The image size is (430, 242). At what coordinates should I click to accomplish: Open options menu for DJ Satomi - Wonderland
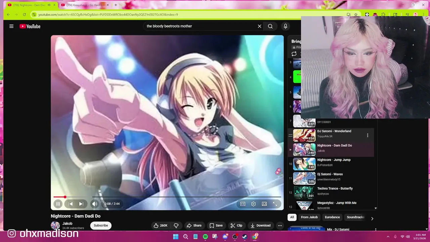pos(368,135)
